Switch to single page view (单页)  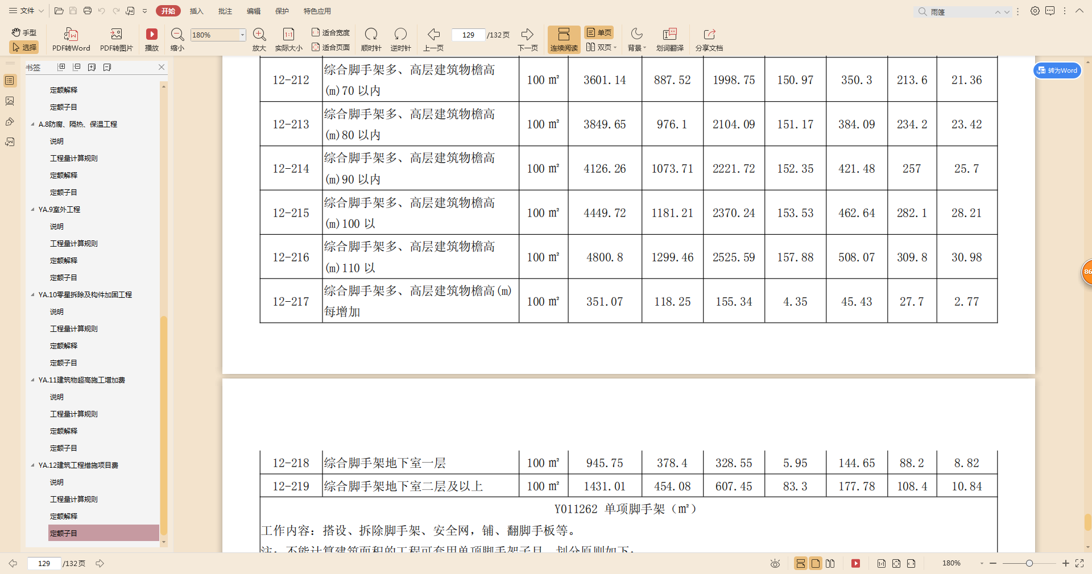coord(599,32)
